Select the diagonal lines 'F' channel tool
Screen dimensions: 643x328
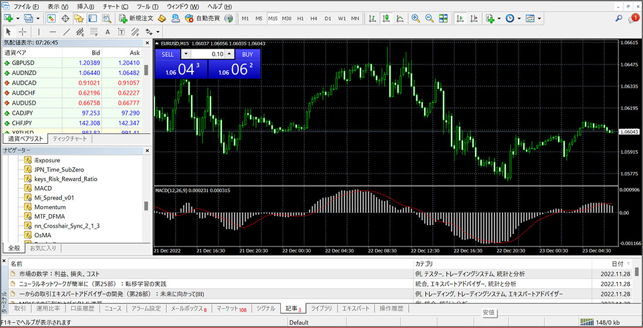[x=135, y=32]
